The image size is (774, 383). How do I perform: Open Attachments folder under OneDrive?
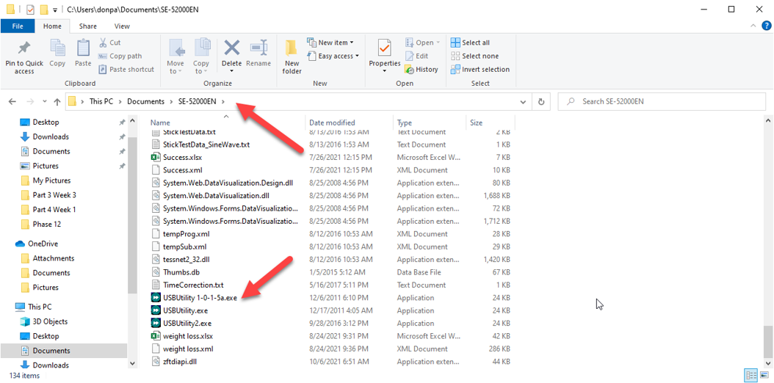pos(54,258)
